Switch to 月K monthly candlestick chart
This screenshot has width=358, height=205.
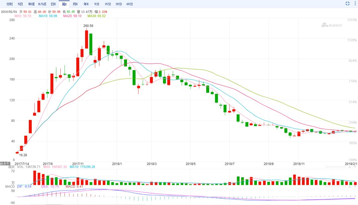(75, 4)
